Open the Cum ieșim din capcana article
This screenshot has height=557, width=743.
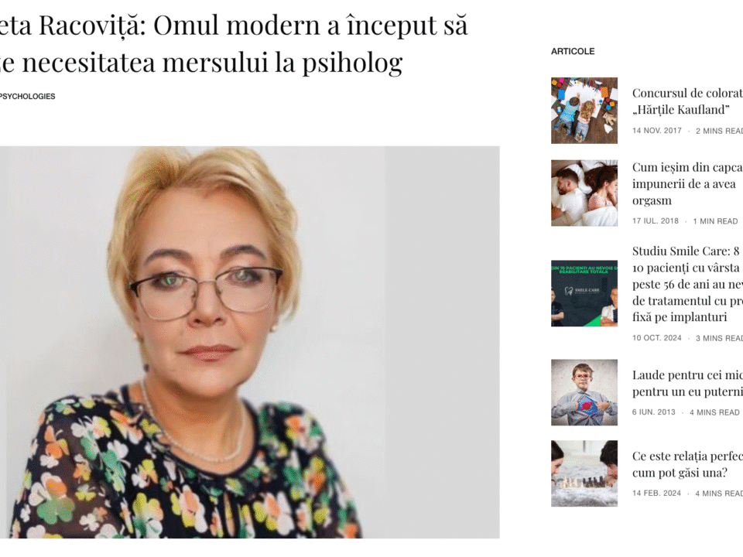687,184
